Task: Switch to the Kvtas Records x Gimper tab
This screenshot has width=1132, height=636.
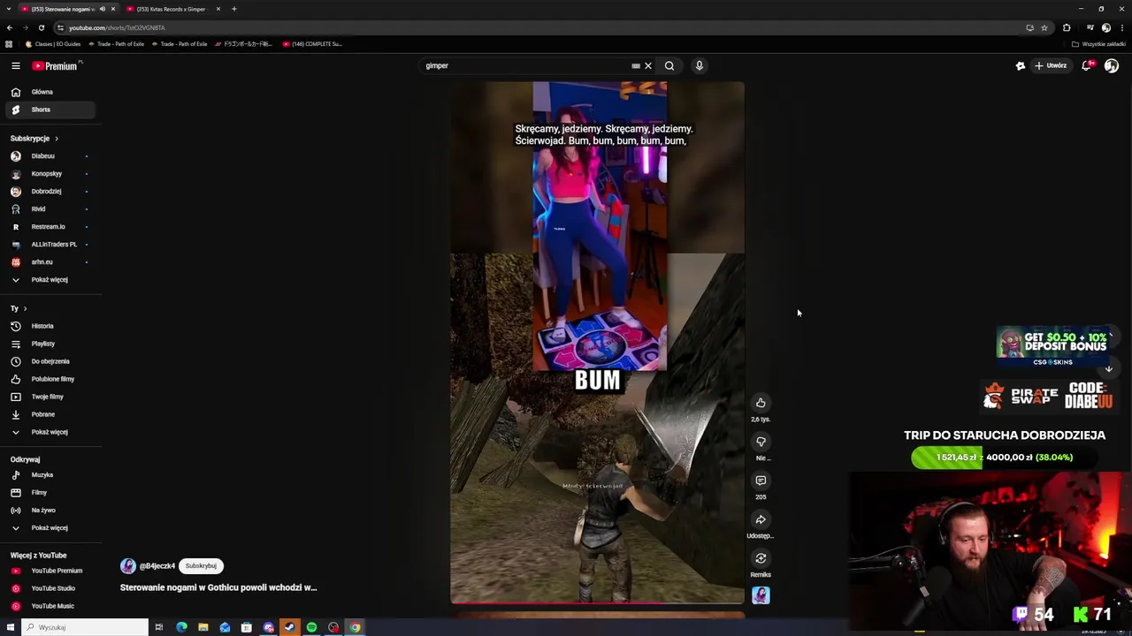Action: [x=172, y=9]
